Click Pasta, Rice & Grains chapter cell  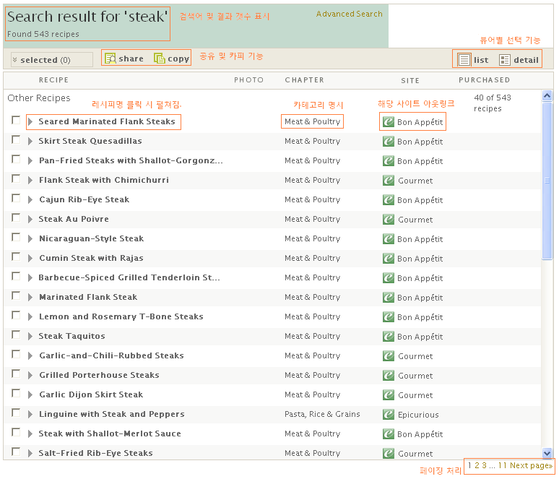click(x=322, y=414)
